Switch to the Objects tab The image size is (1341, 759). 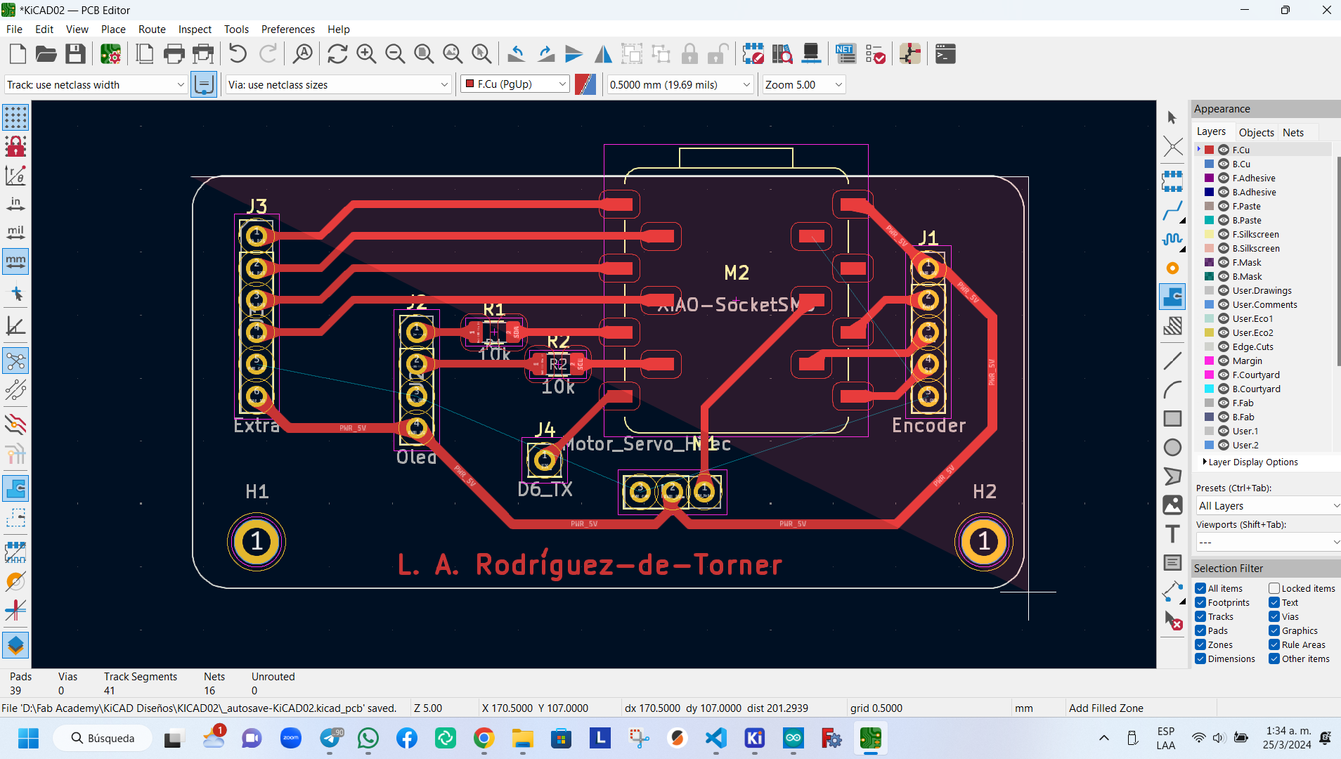[1256, 132]
